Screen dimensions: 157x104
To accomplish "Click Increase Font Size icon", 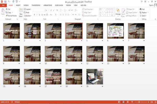I will (51, 10).
